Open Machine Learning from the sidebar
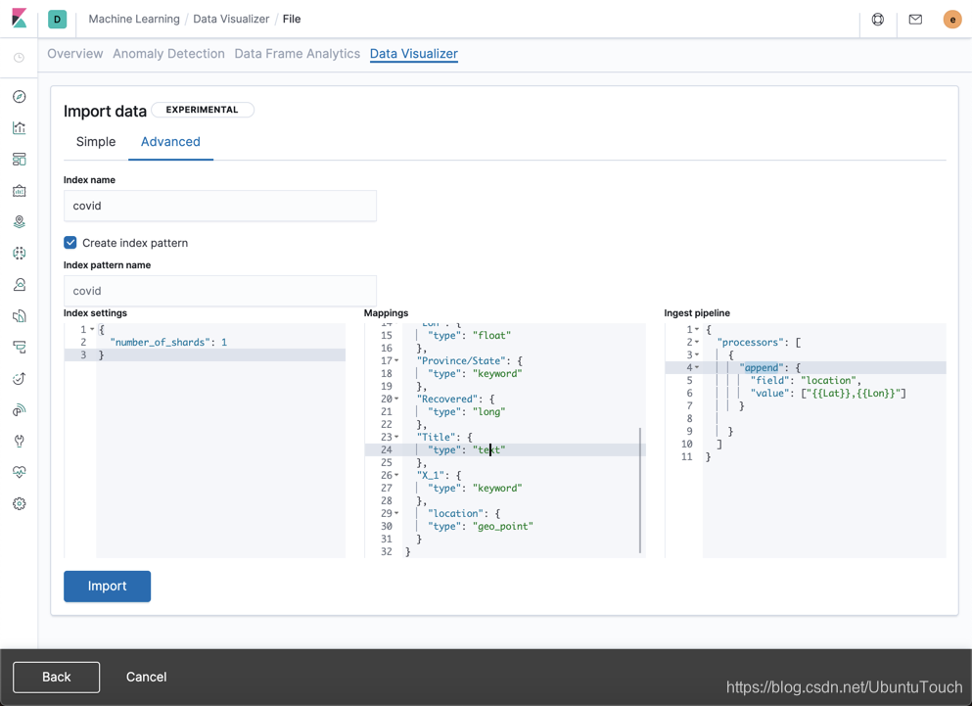 20,253
